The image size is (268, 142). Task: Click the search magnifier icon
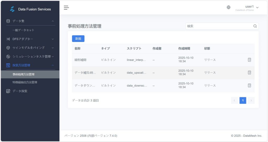pos(255,26)
